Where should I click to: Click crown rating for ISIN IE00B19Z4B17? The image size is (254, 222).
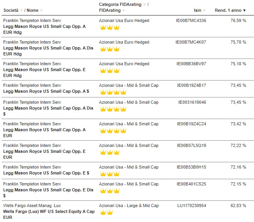point(113,92)
